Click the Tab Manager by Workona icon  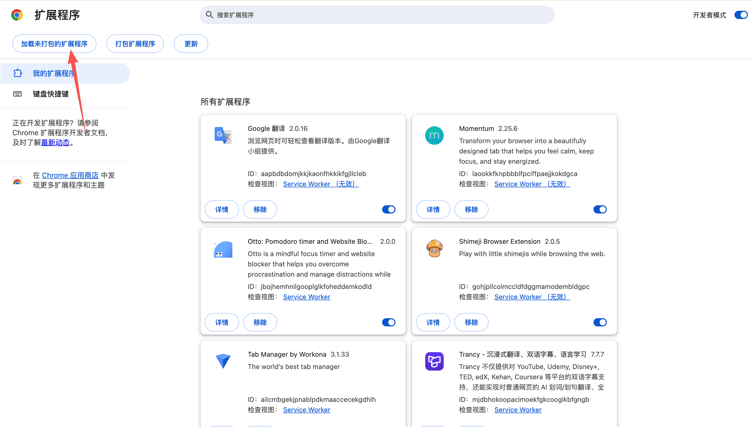point(223,361)
